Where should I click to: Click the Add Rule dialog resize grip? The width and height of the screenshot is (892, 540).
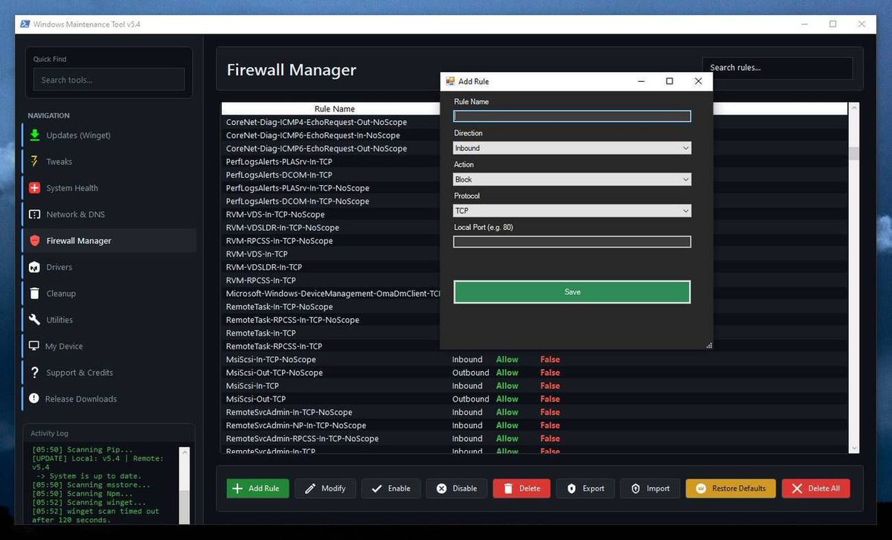[709, 345]
